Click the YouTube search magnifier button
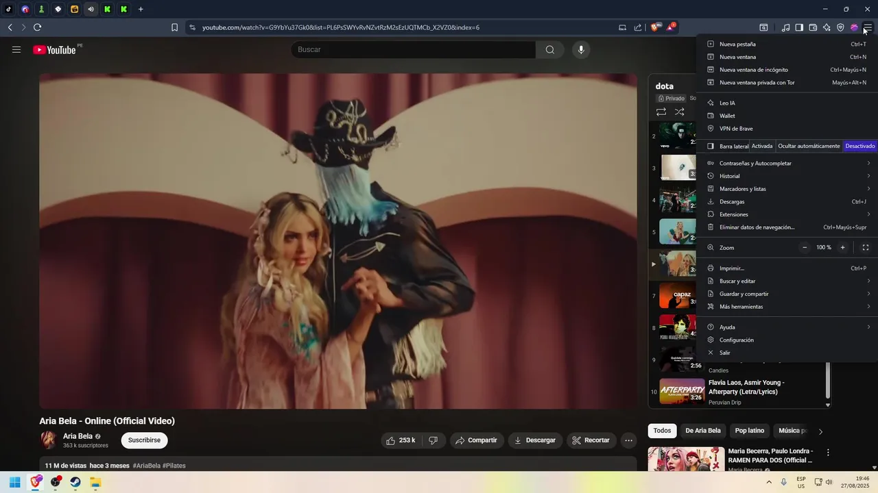The height and width of the screenshot is (493, 878). click(x=550, y=49)
